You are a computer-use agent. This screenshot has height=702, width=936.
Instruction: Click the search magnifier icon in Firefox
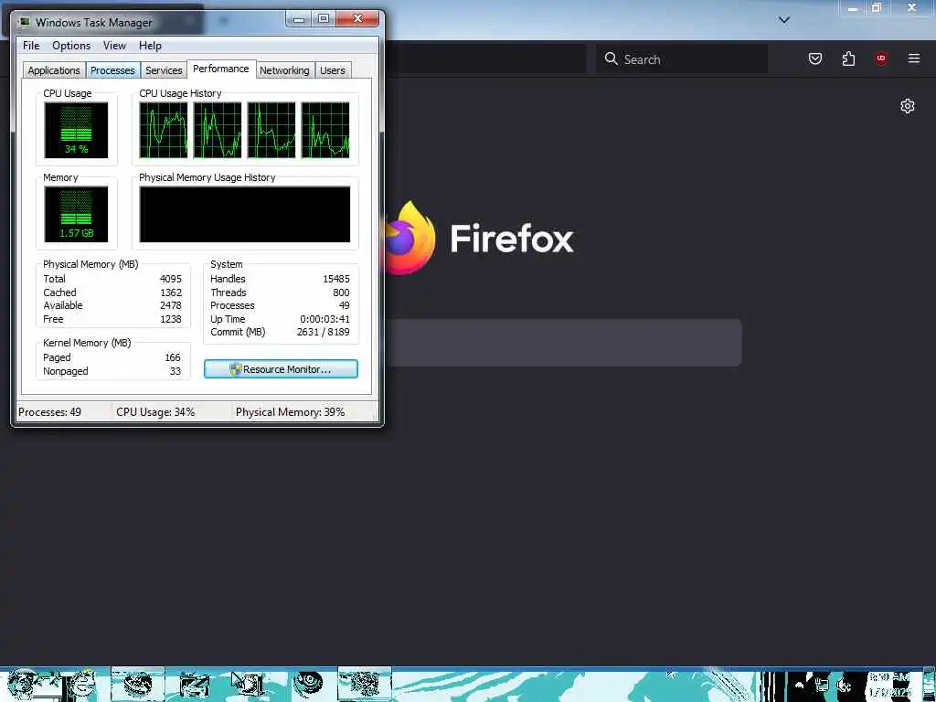pos(611,58)
